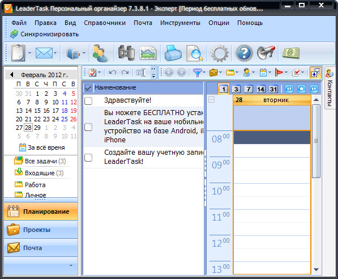
Task: Click the binoculars search icon
Action: click(x=126, y=53)
